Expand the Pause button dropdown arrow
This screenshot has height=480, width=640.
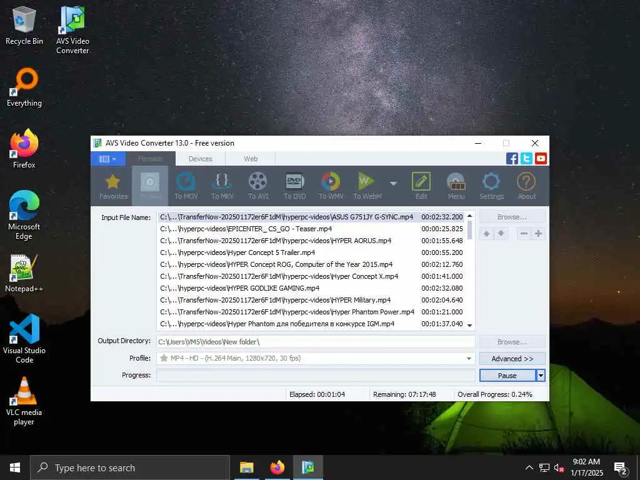coord(541,376)
